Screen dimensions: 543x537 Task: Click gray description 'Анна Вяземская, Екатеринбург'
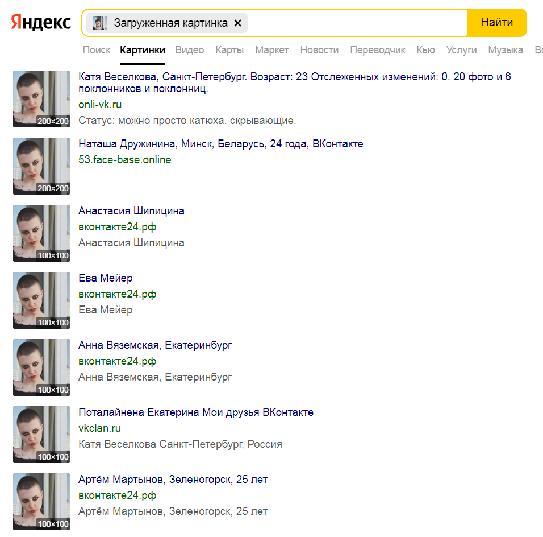155,377
